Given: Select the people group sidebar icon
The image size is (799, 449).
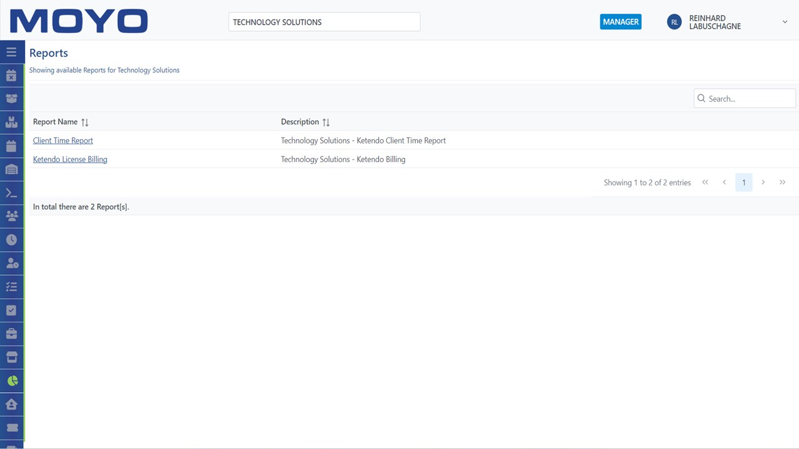Looking at the screenshot, I should click(11, 216).
